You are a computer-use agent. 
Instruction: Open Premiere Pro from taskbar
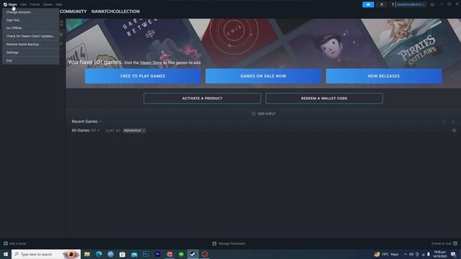158,254
